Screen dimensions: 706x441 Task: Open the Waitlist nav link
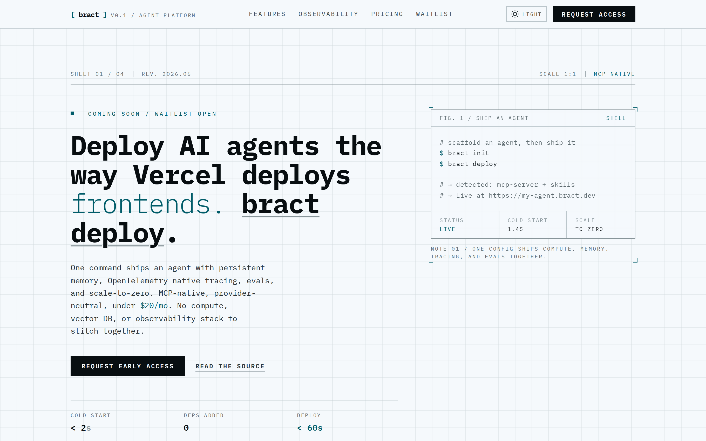coord(434,14)
